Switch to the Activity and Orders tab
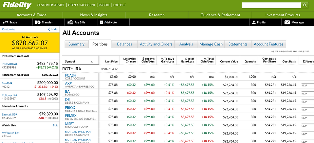The height and width of the screenshot is (143, 314). tap(156, 44)
